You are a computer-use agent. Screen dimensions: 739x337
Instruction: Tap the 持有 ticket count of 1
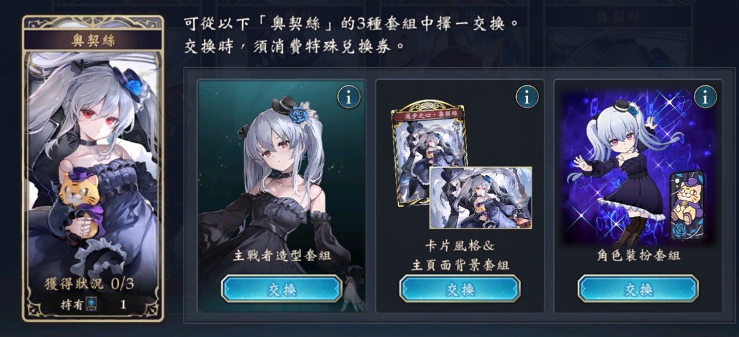(123, 304)
